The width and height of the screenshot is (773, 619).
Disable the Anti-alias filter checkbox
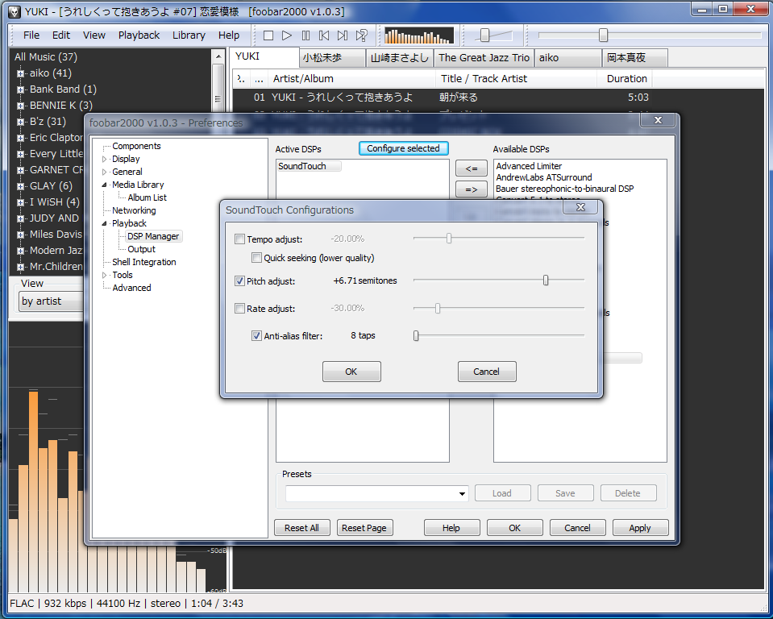pos(256,336)
